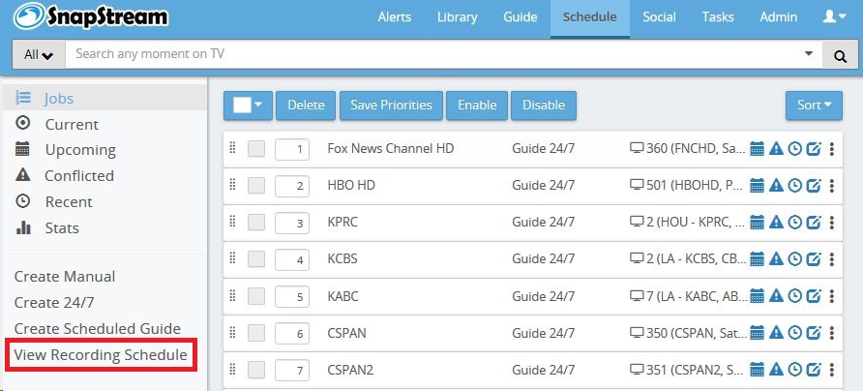Open the user account menu

(834, 17)
